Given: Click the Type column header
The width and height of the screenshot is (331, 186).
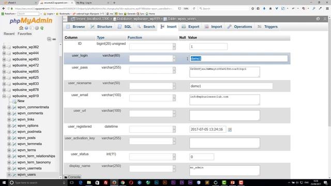Looking at the screenshot, I should pos(101,38).
